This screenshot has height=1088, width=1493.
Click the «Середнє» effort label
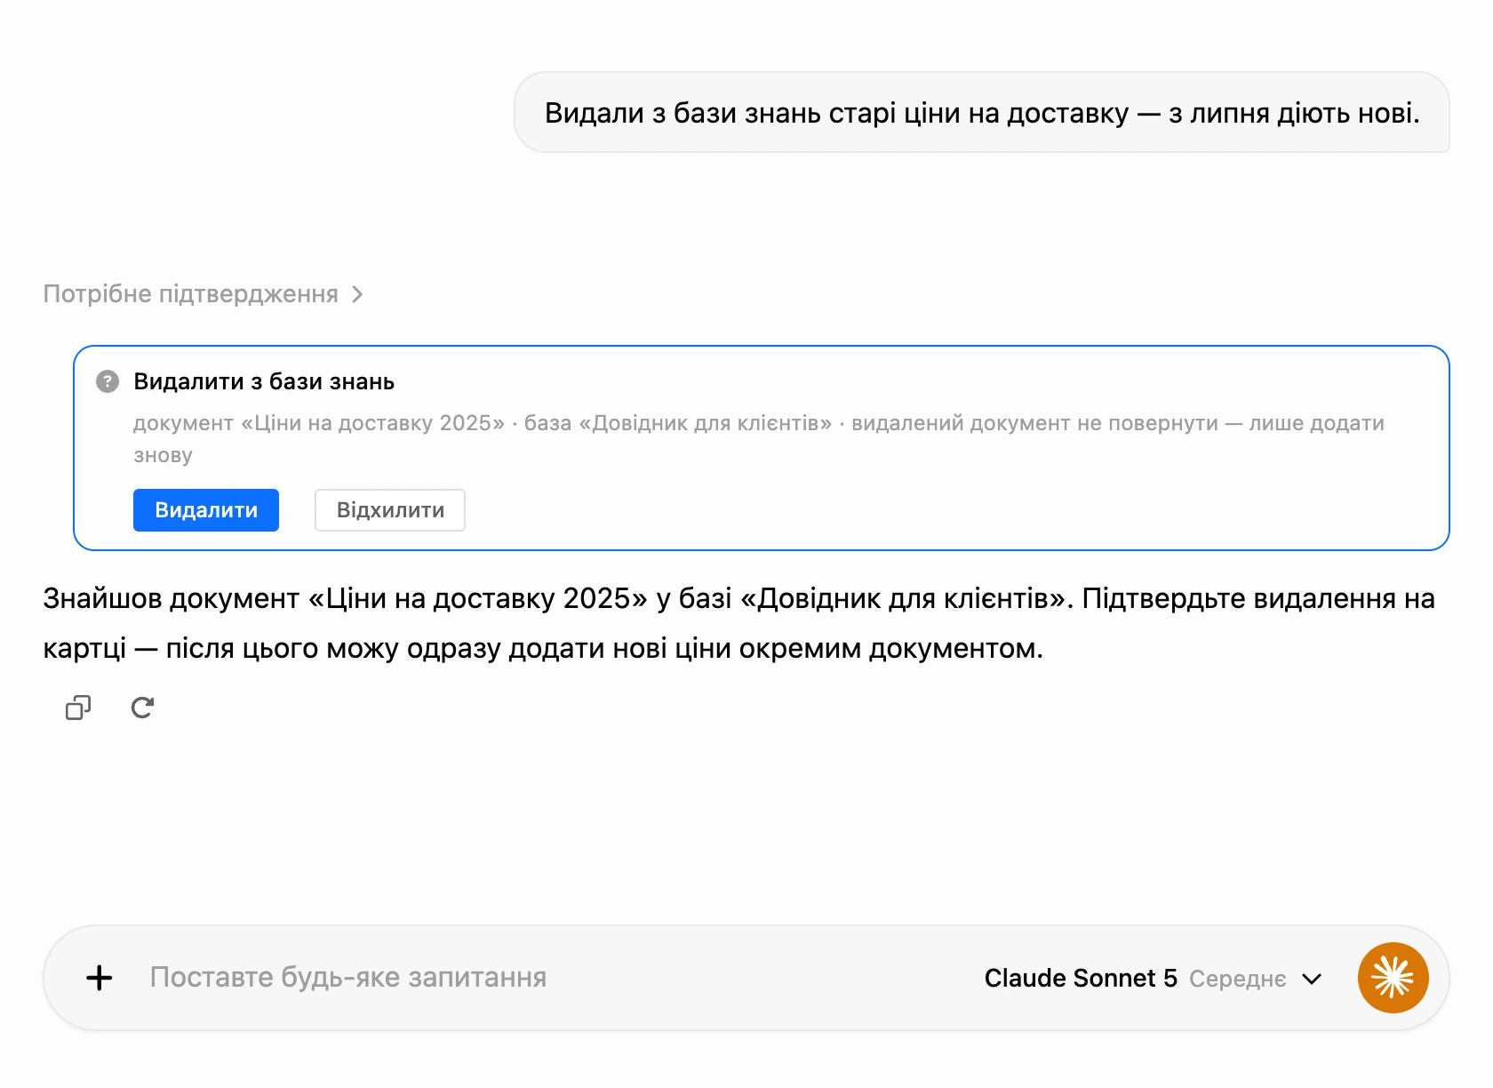pyautogui.click(x=1237, y=979)
